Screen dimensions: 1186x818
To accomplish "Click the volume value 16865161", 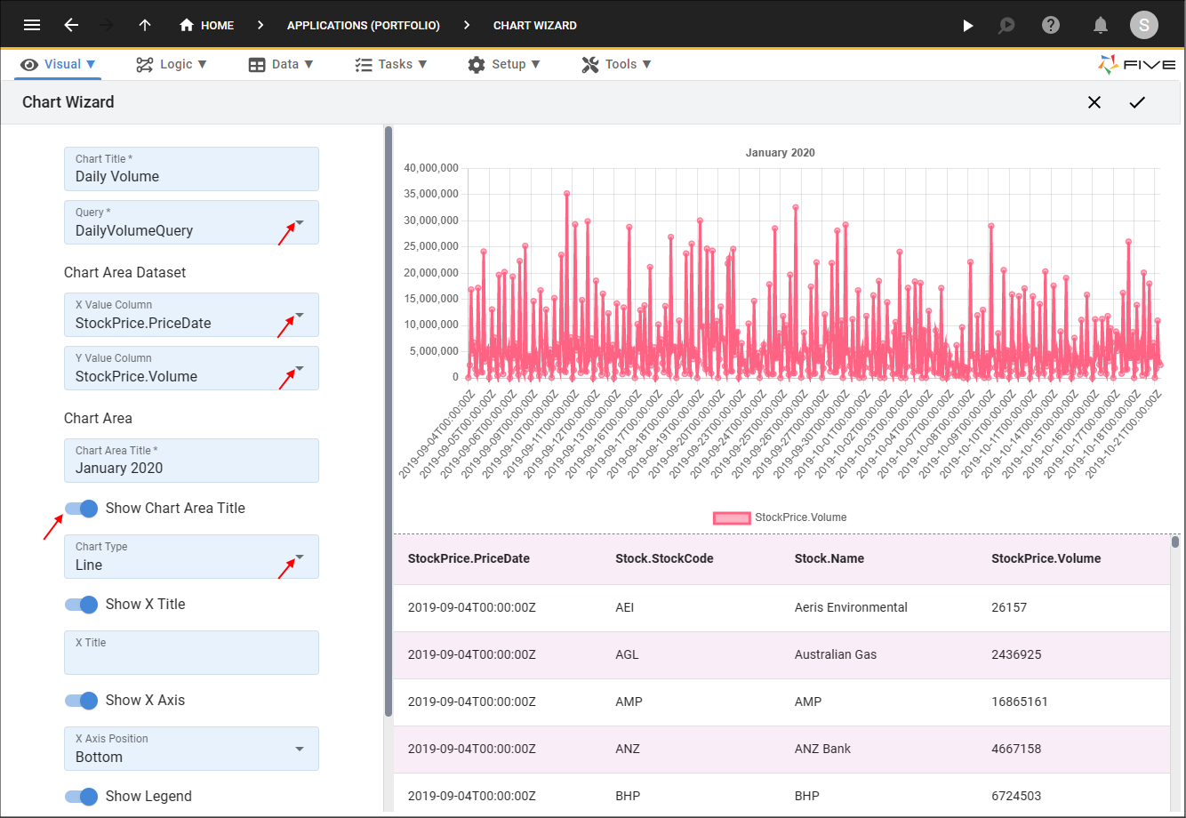I will (x=1020, y=702).
